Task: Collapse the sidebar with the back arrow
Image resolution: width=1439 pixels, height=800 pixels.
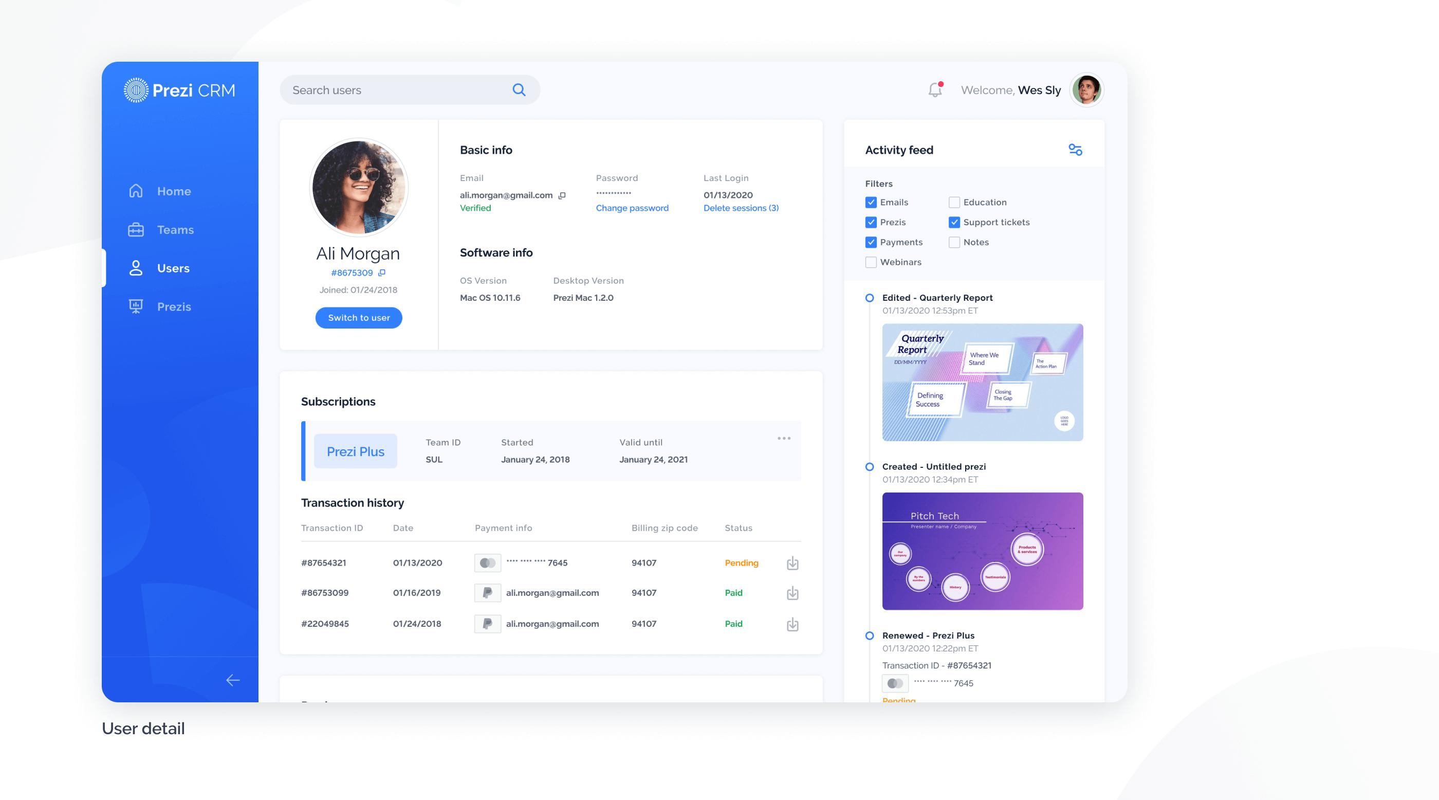Action: pos(233,680)
